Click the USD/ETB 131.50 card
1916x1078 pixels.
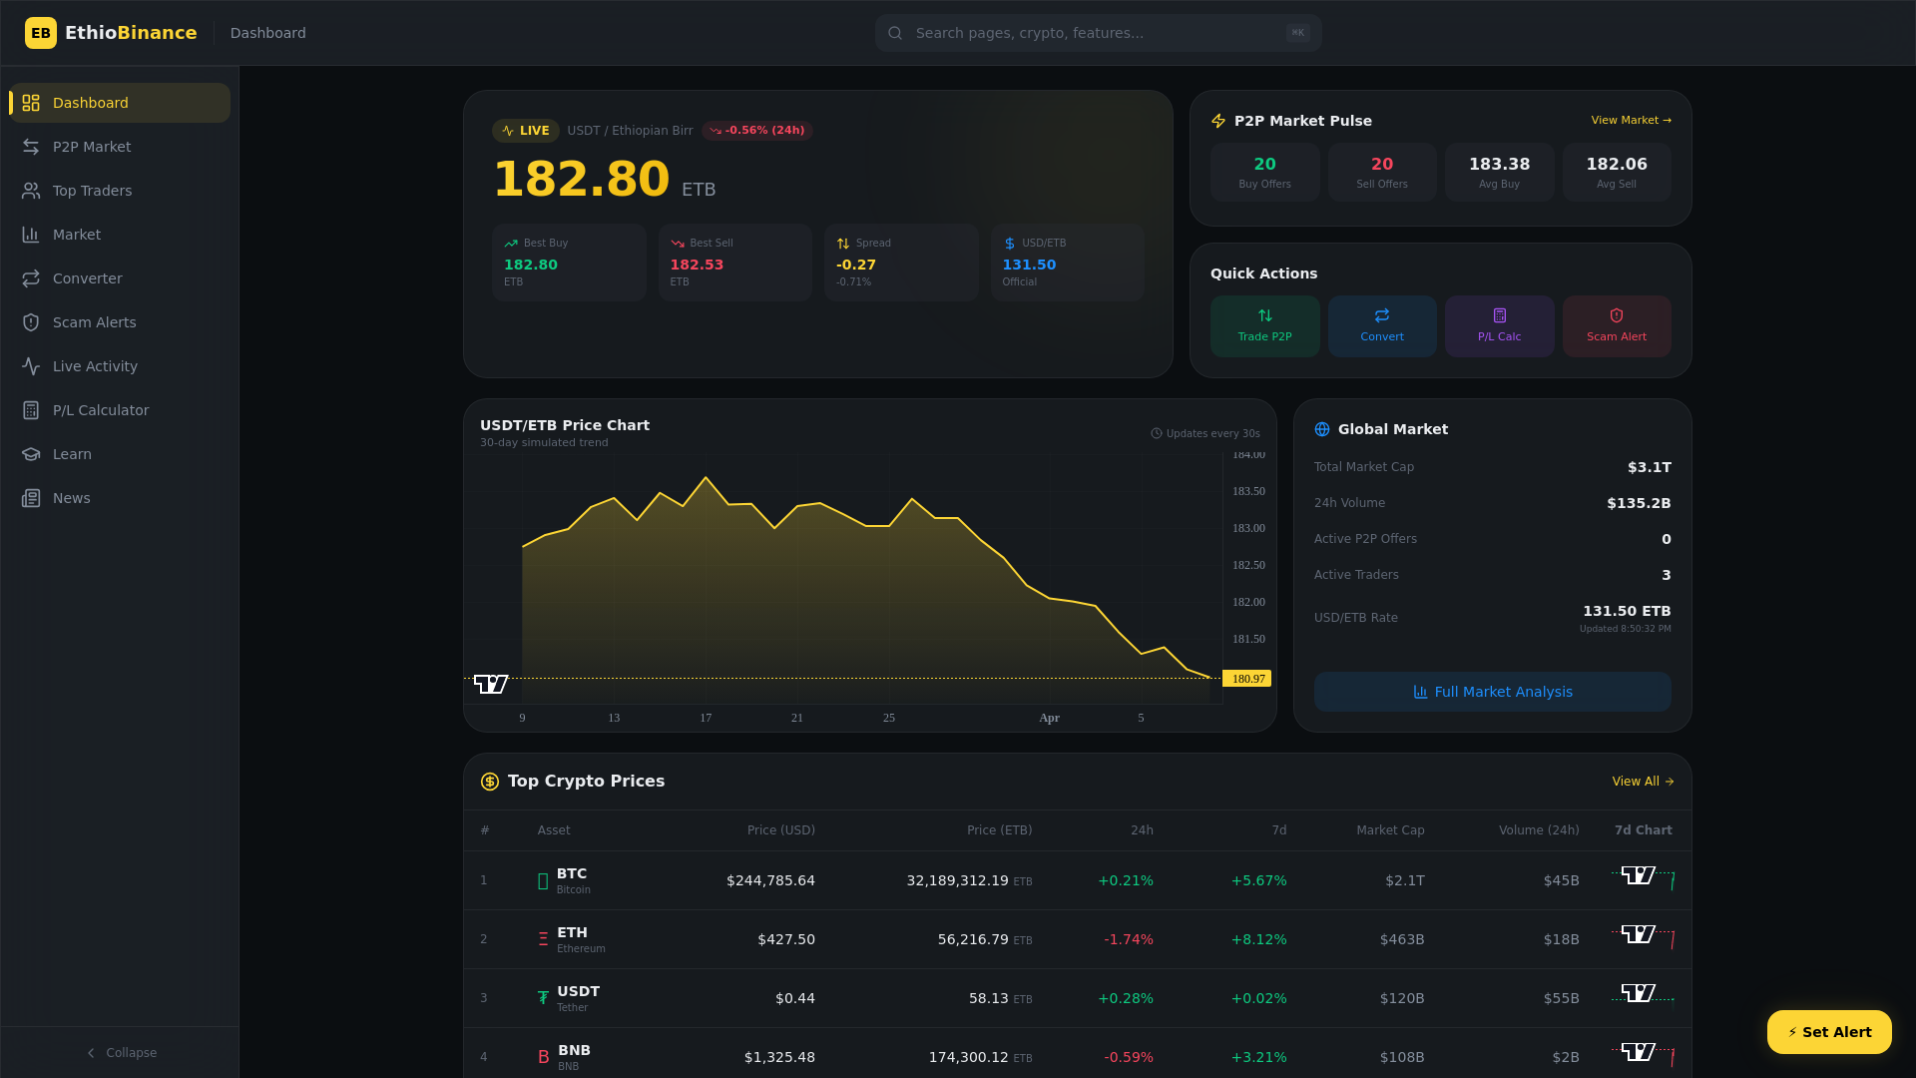click(x=1068, y=263)
